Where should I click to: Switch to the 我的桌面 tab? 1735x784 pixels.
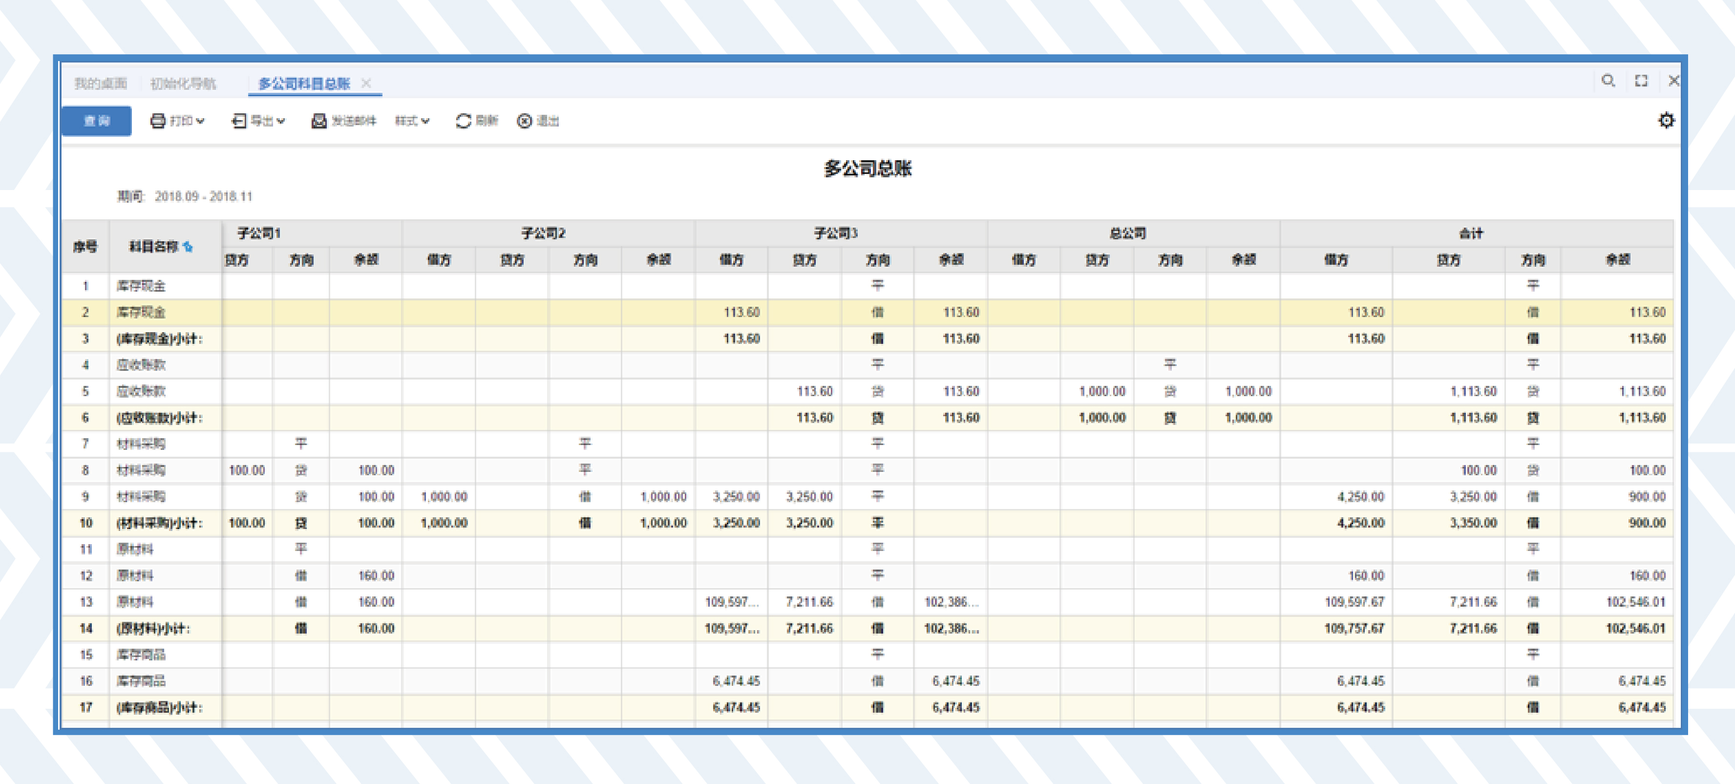pos(100,84)
